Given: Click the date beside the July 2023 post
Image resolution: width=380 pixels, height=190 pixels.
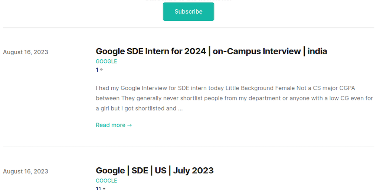Looking at the screenshot, I should click(x=26, y=171).
